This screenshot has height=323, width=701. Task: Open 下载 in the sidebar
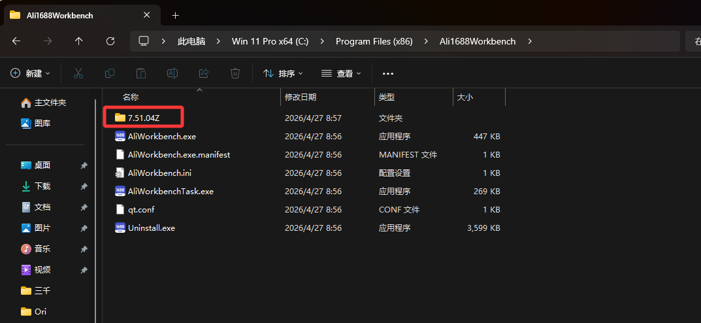[x=42, y=186]
